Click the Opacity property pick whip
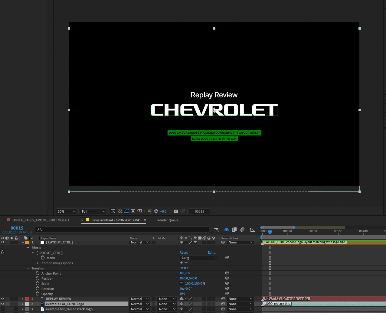 [x=227, y=294]
